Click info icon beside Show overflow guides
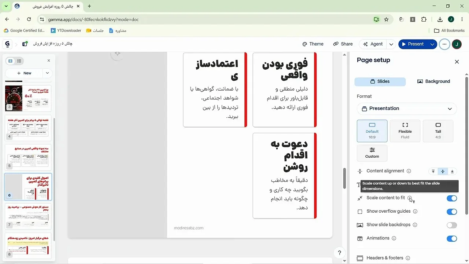Viewport: 469px width, 264px height. 415,212
